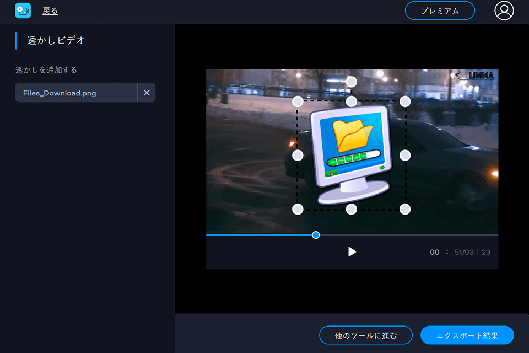The image size is (529, 353).
Task: Go back using the 戻る link
Action: click(50, 10)
